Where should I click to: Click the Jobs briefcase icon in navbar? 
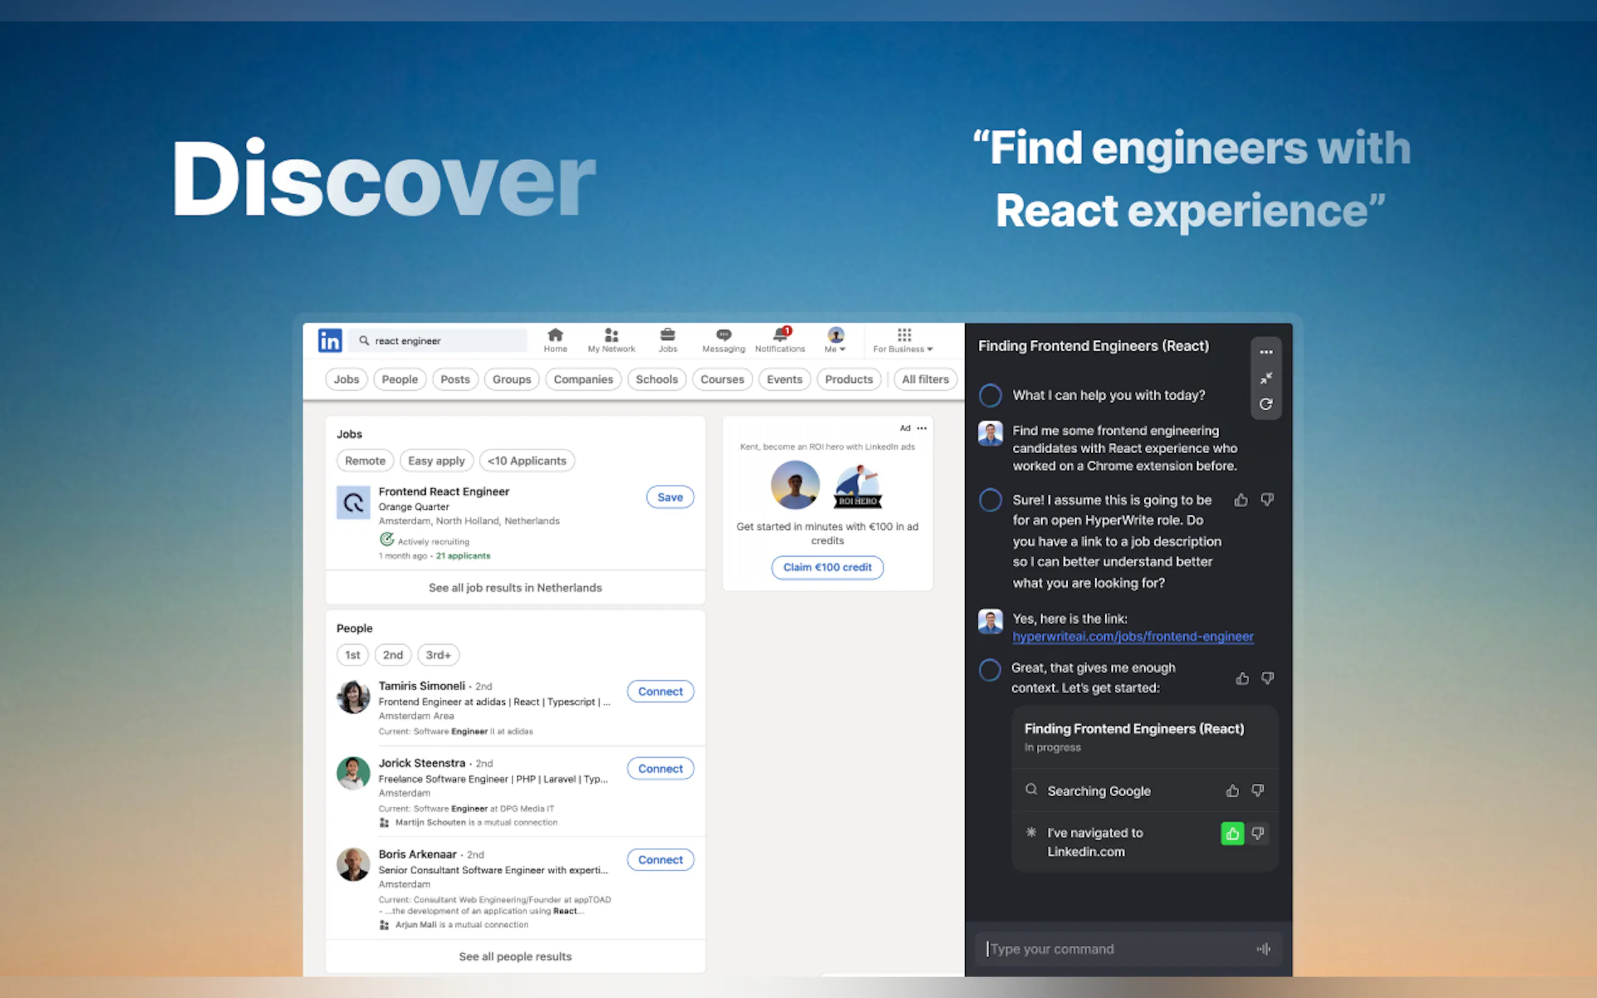668,339
